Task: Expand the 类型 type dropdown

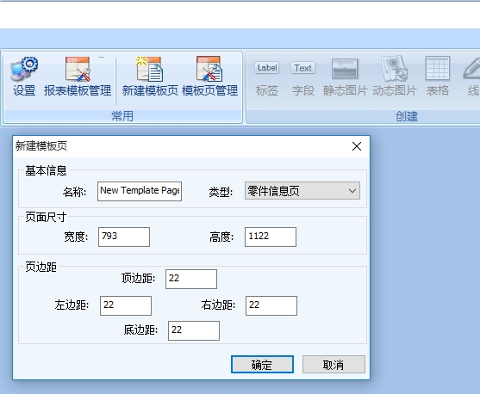Action: [302, 191]
